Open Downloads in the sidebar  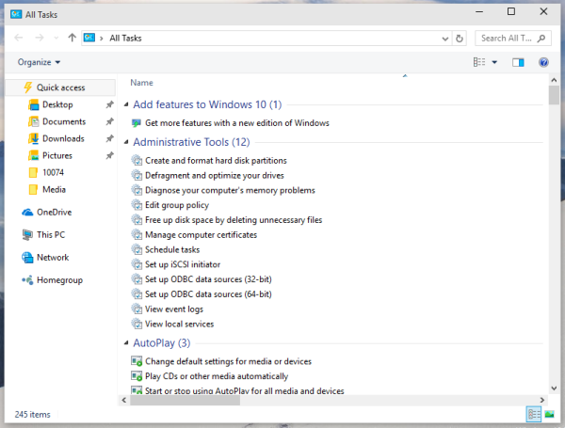63,138
